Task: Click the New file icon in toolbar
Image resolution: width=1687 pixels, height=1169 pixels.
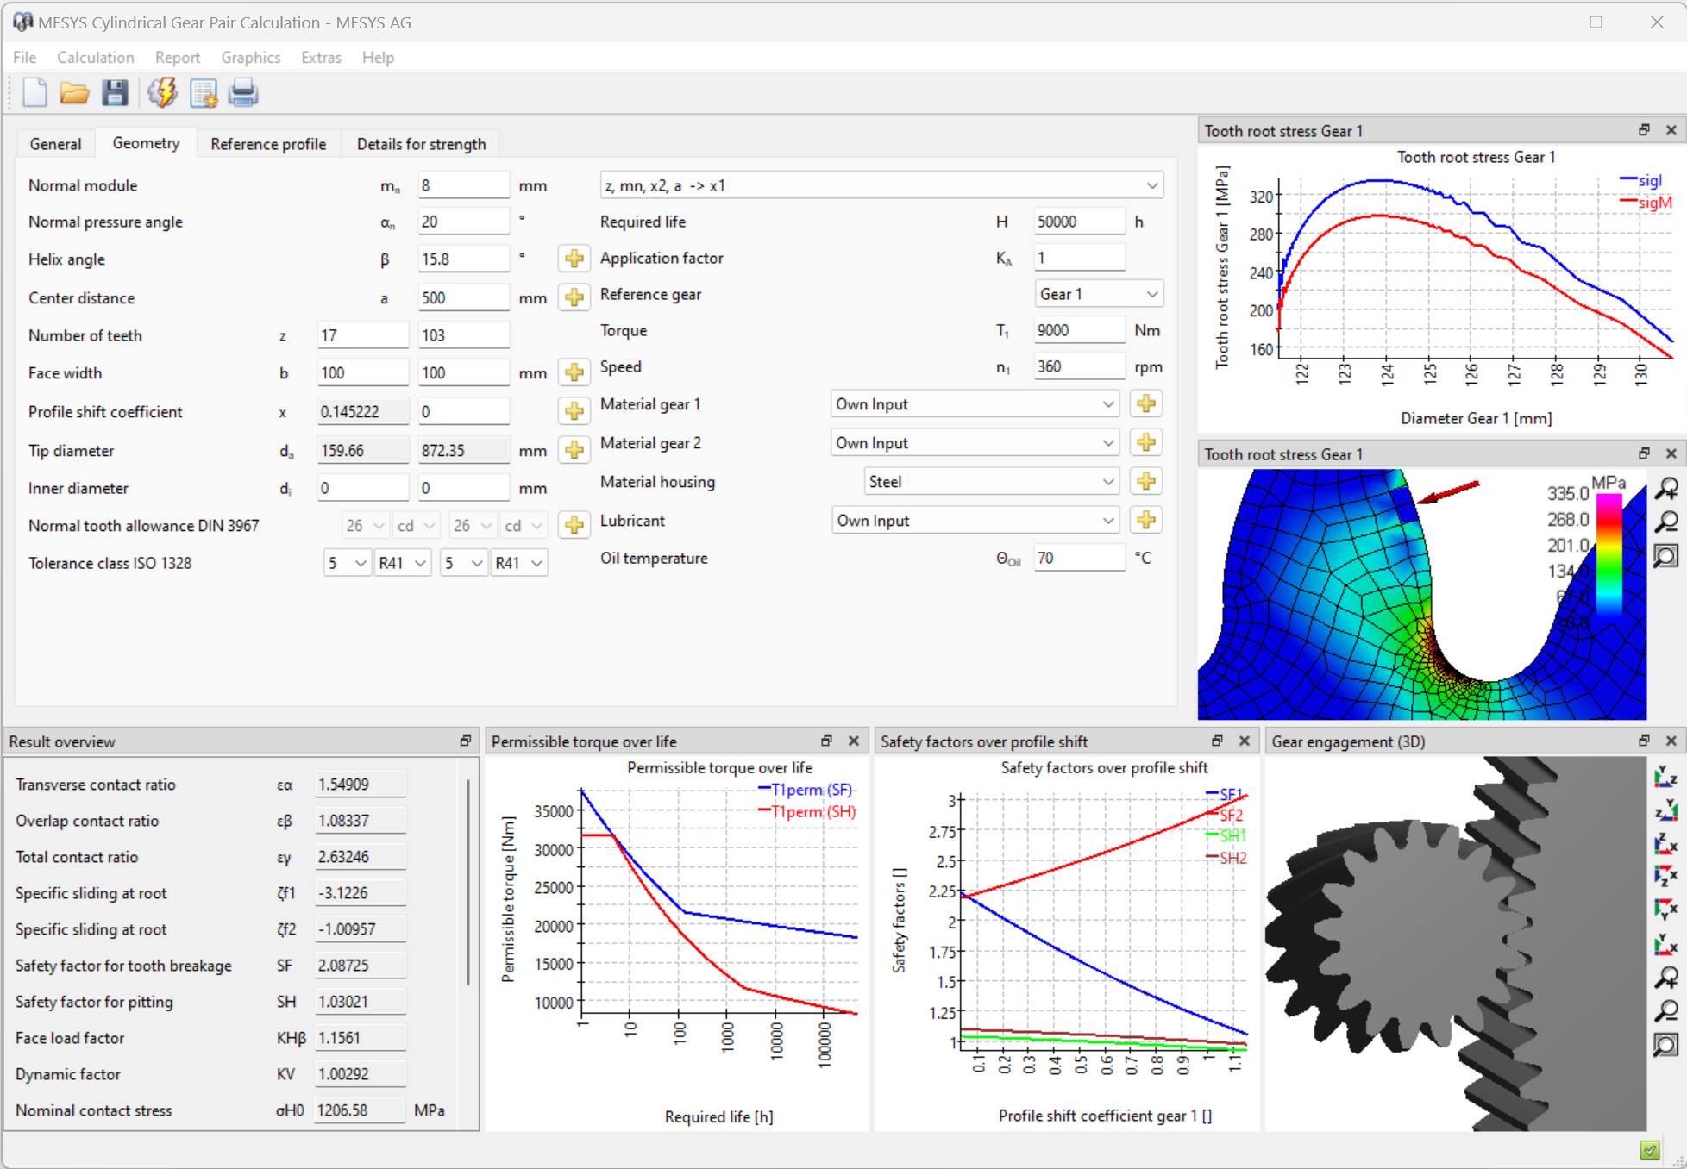Action: click(x=34, y=92)
